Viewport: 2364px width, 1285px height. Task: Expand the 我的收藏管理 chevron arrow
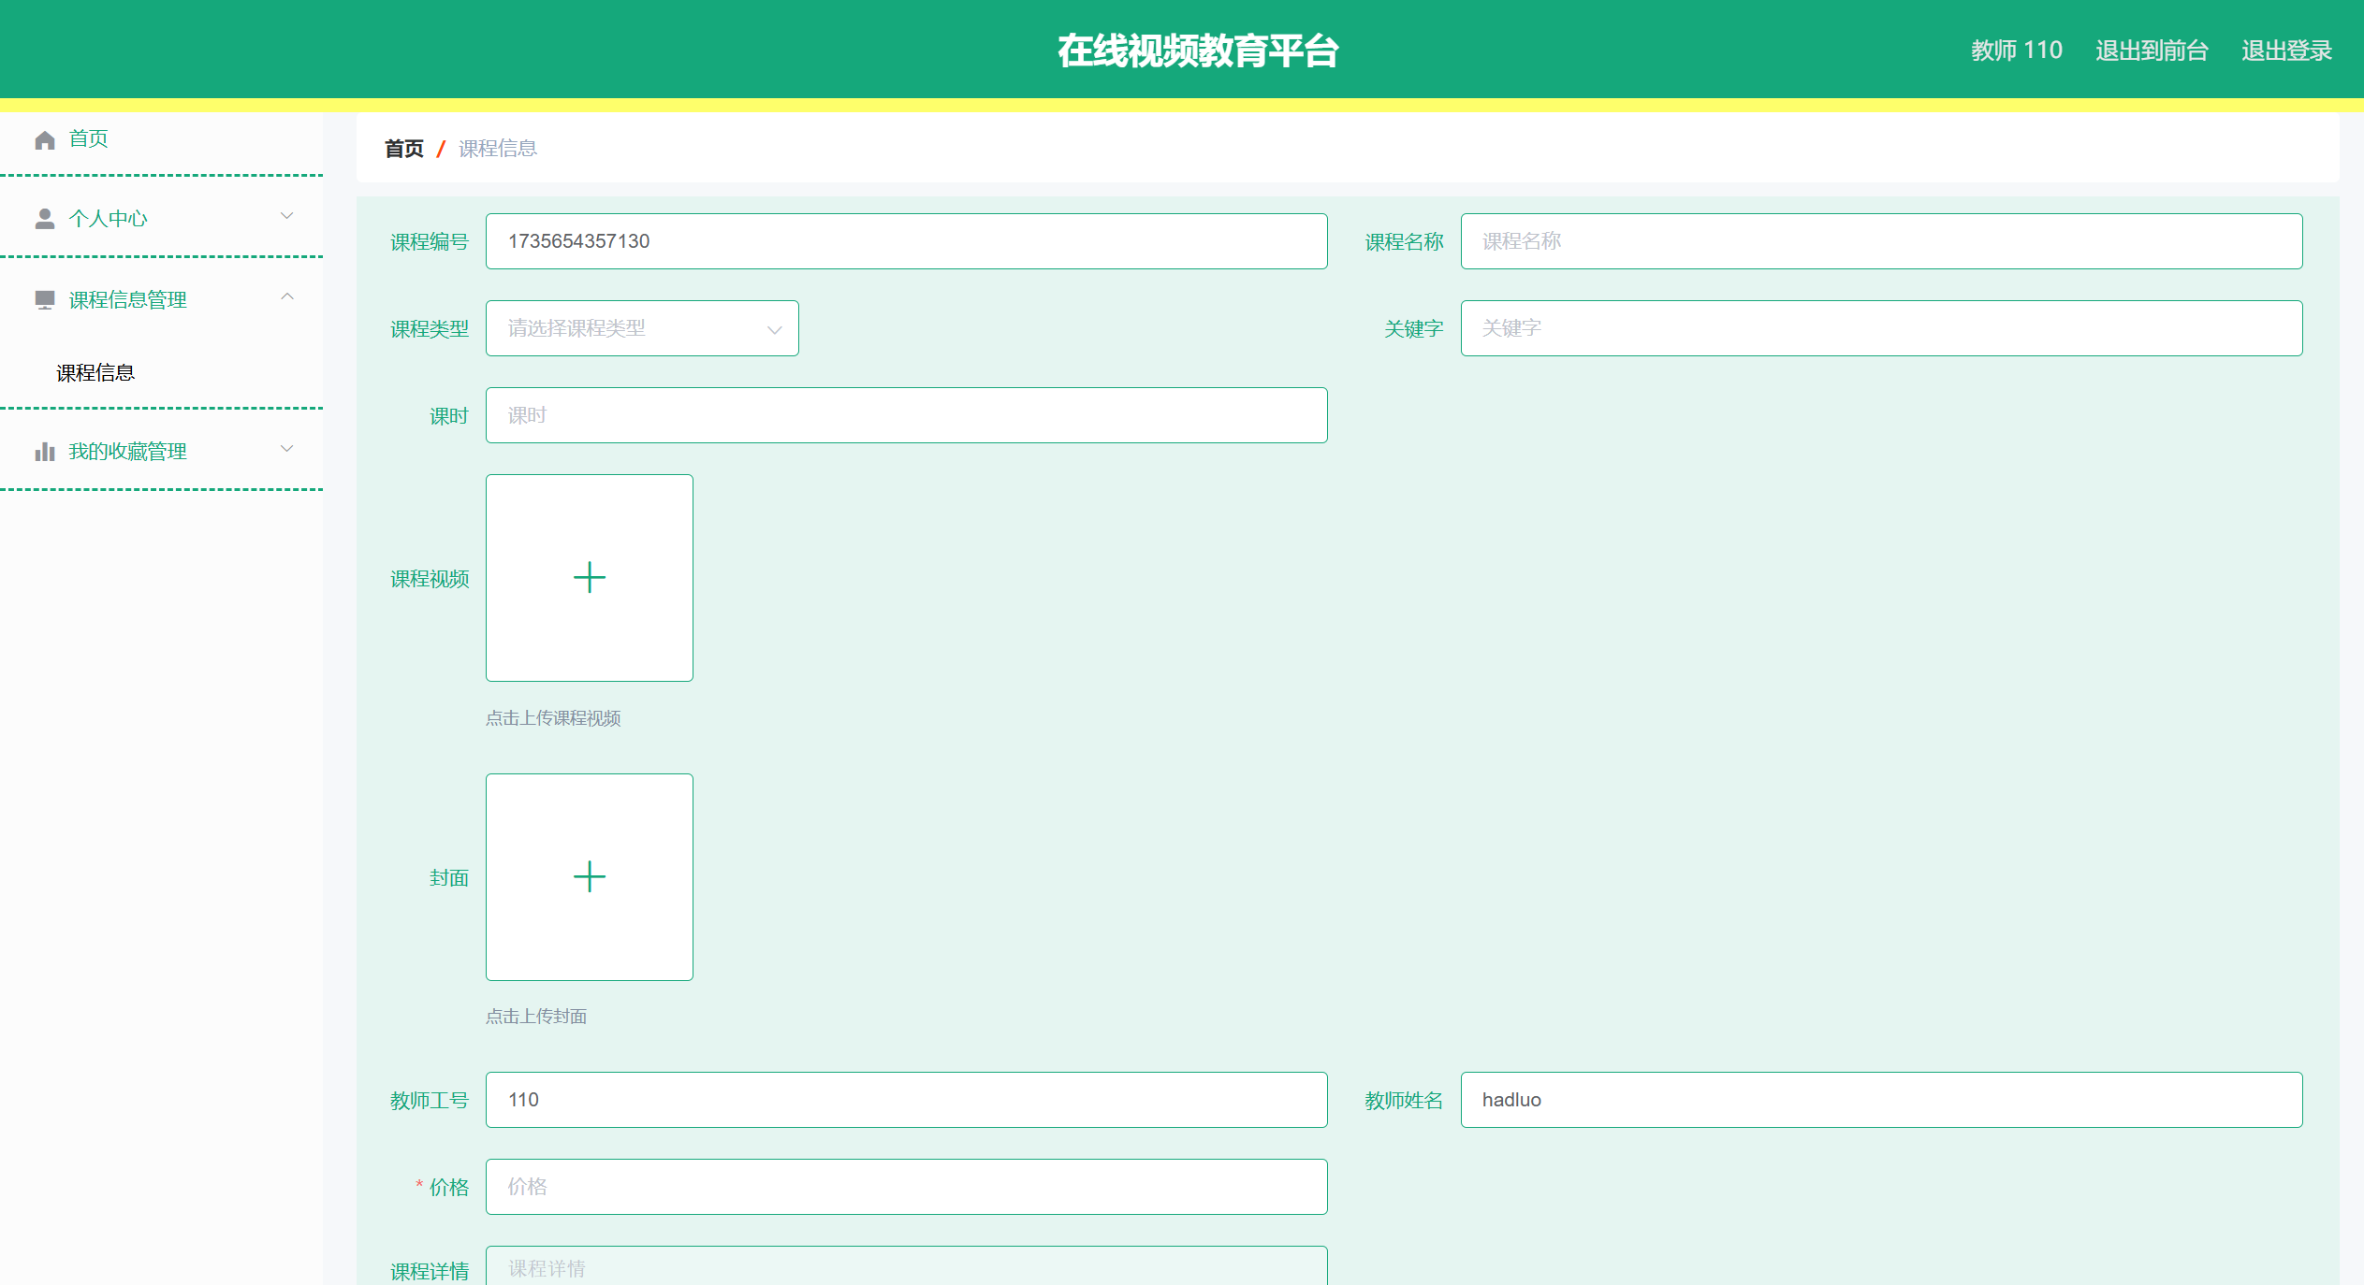287,449
